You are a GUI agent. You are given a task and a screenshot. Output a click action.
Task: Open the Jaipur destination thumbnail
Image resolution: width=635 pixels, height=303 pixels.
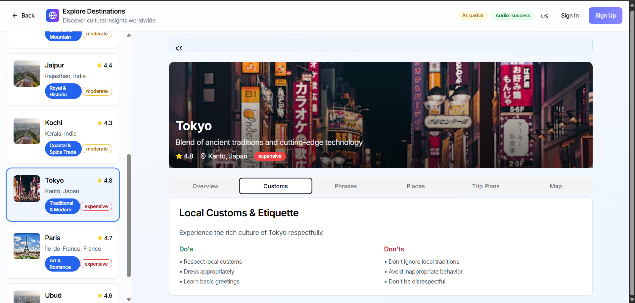point(27,73)
